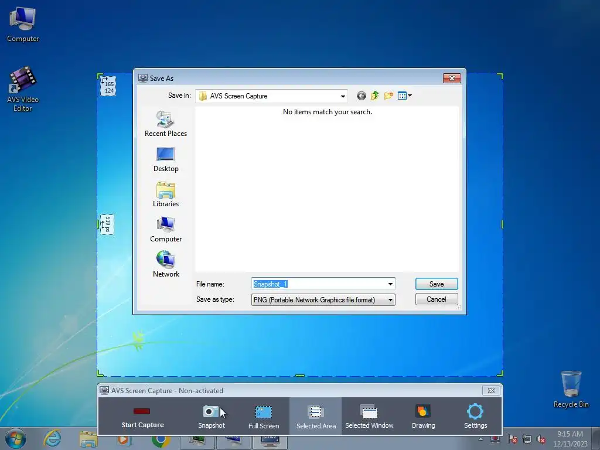This screenshot has height=450, width=600.
Task: Open Windows Explorer from the taskbar
Action: (88, 440)
